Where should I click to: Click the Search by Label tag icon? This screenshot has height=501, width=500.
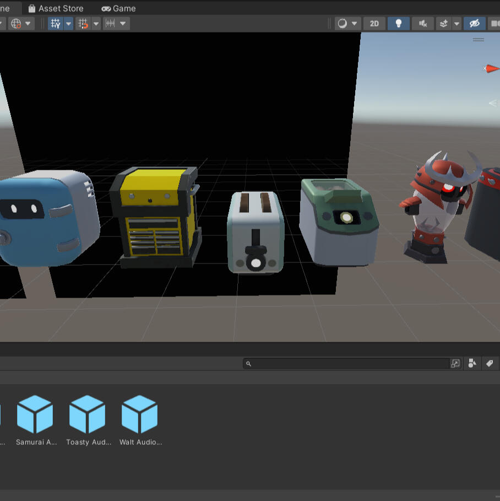490,364
